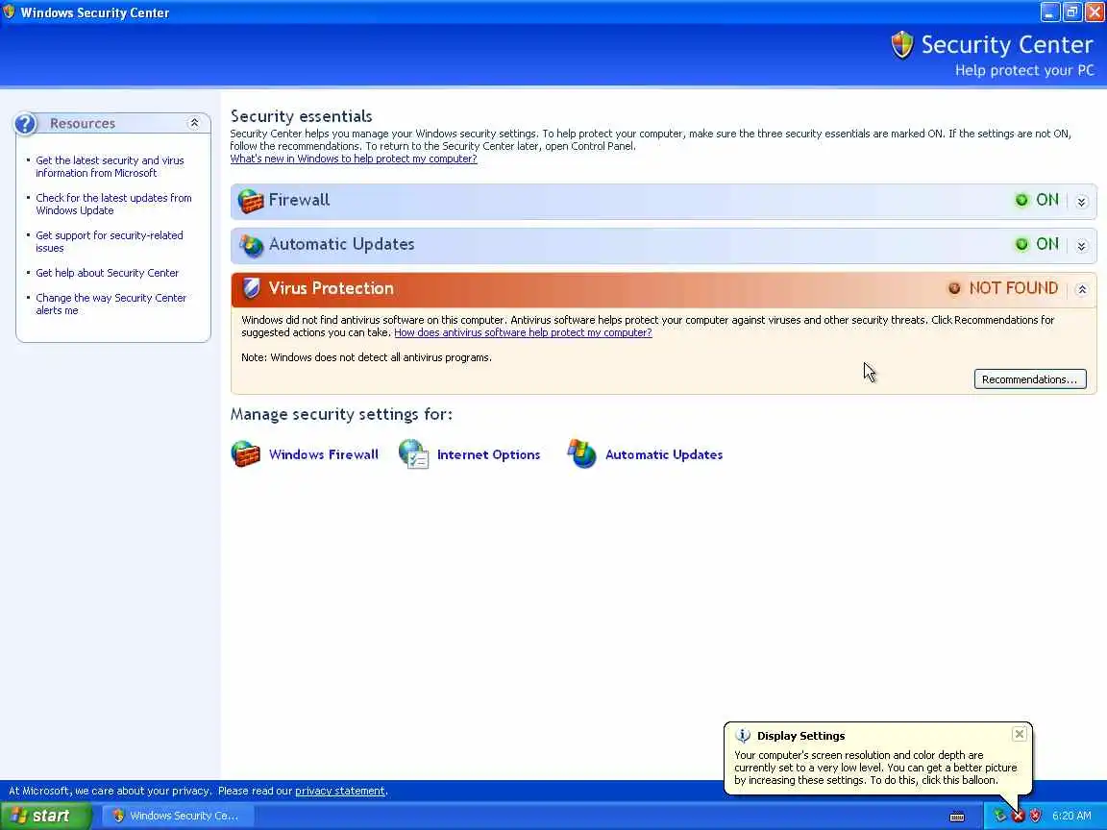This screenshot has width=1107, height=830.
Task: Open the Start menu
Action: coord(45,816)
